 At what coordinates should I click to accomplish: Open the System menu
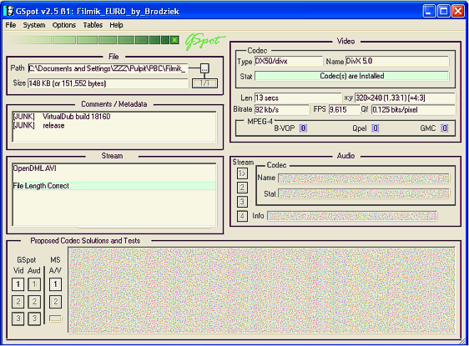pos(34,25)
